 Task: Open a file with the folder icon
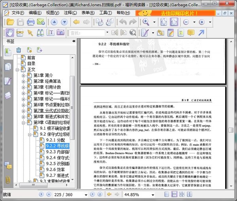[x=10, y=22]
